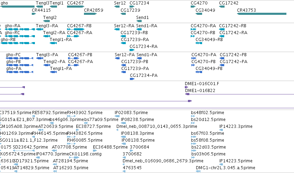The image size is (294, 173).
Task: Select the 4763545 feature label
Action: pos(132,168)
